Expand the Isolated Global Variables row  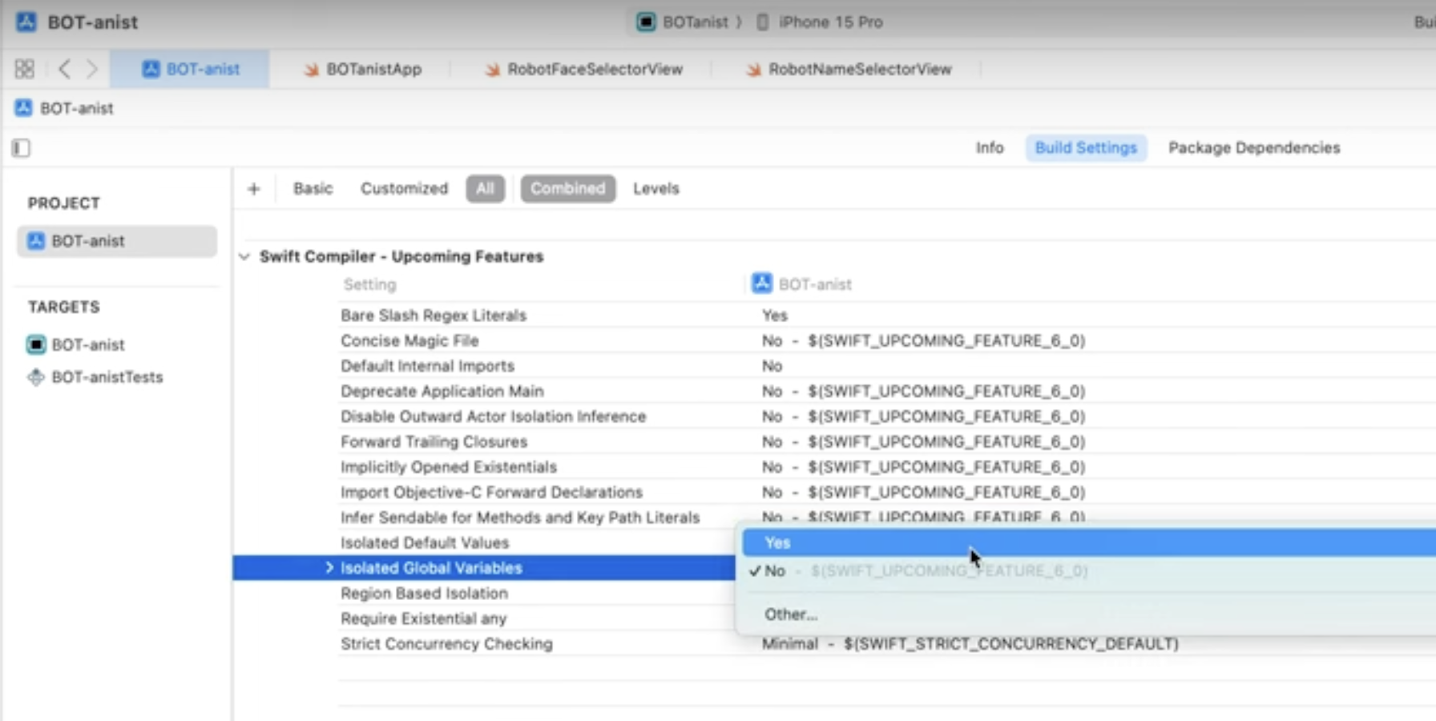click(x=329, y=567)
